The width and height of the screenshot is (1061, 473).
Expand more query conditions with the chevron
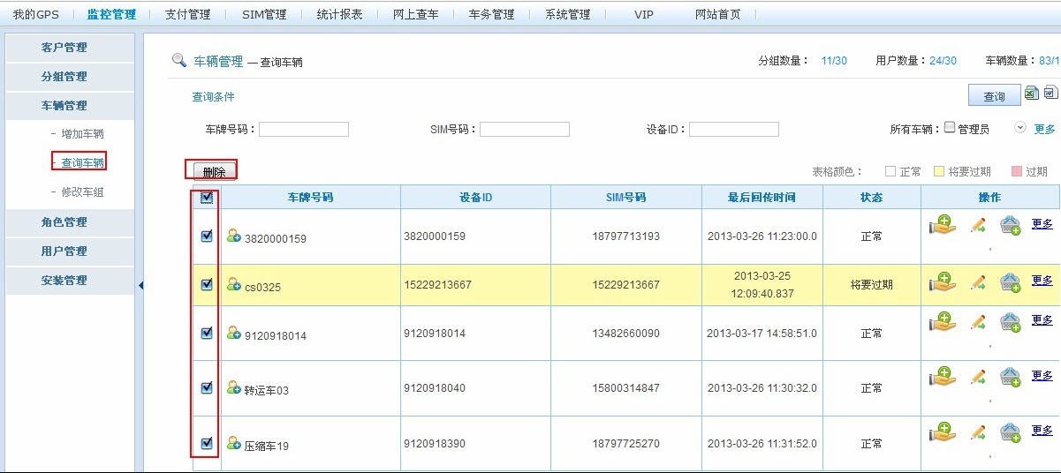1020,127
